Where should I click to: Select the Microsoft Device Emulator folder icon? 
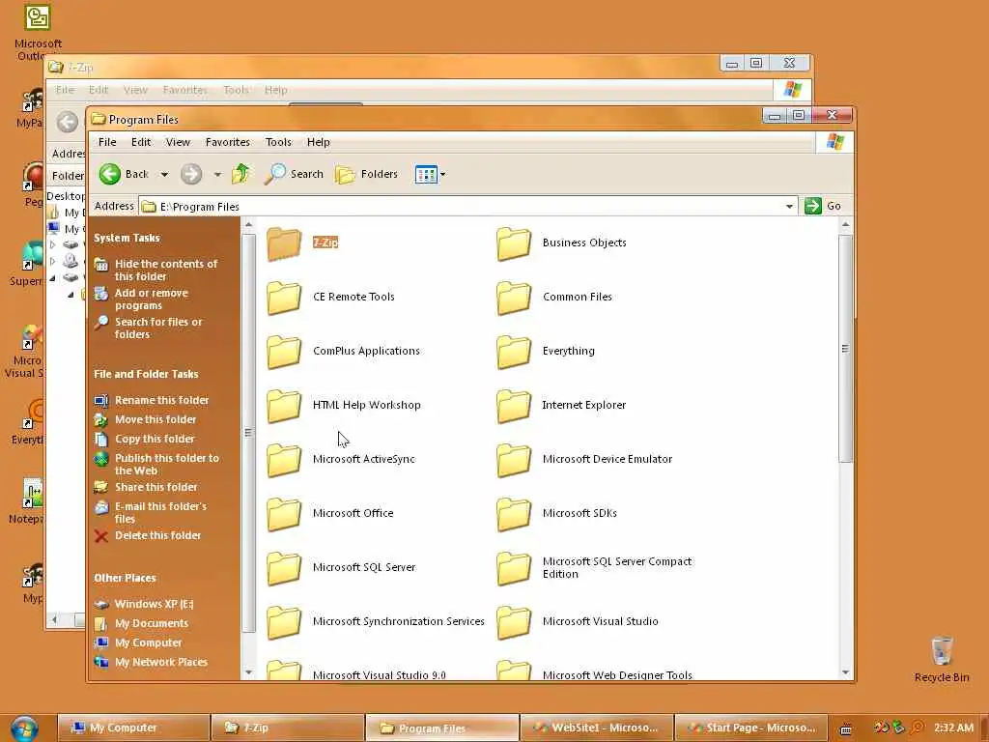point(514,459)
